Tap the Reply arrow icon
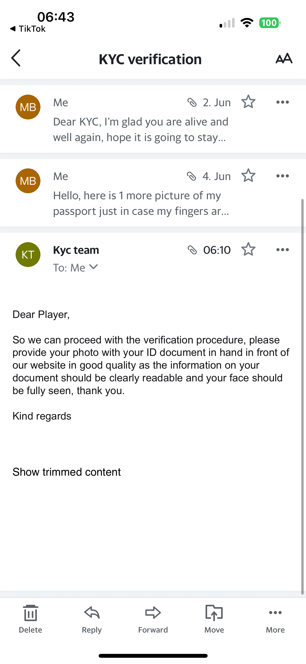This screenshot has width=306, height=664. tap(92, 613)
